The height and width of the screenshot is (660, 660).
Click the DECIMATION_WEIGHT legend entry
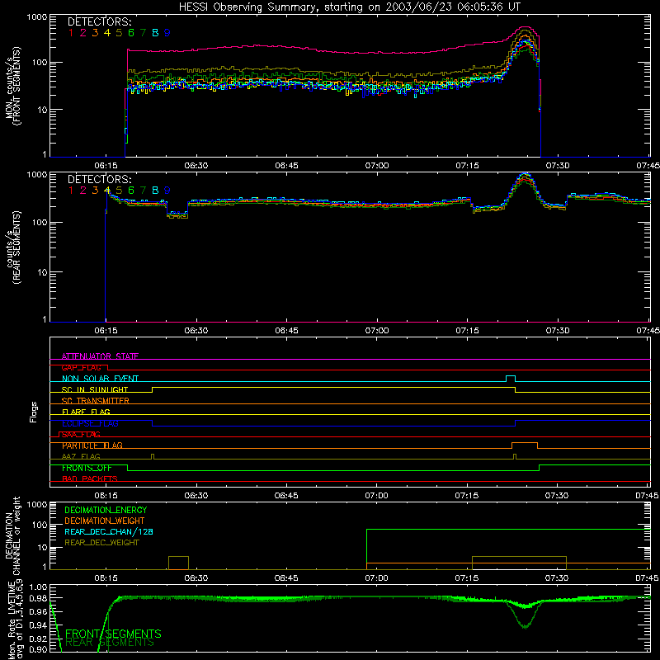click(x=105, y=521)
